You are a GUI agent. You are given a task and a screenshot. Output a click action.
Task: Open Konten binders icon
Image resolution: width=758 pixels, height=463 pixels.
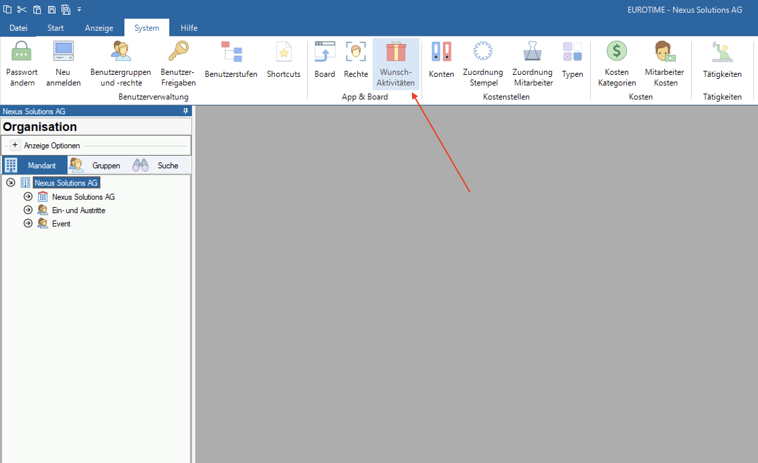tap(441, 52)
